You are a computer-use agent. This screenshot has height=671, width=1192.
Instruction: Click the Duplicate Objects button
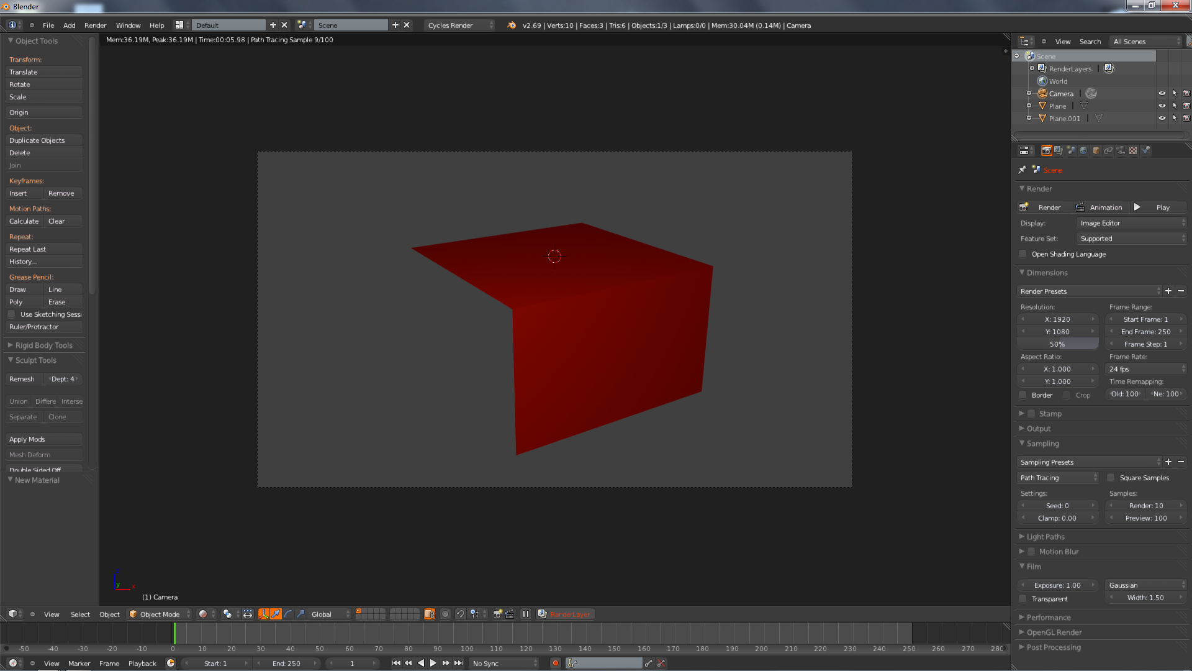(44, 140)
